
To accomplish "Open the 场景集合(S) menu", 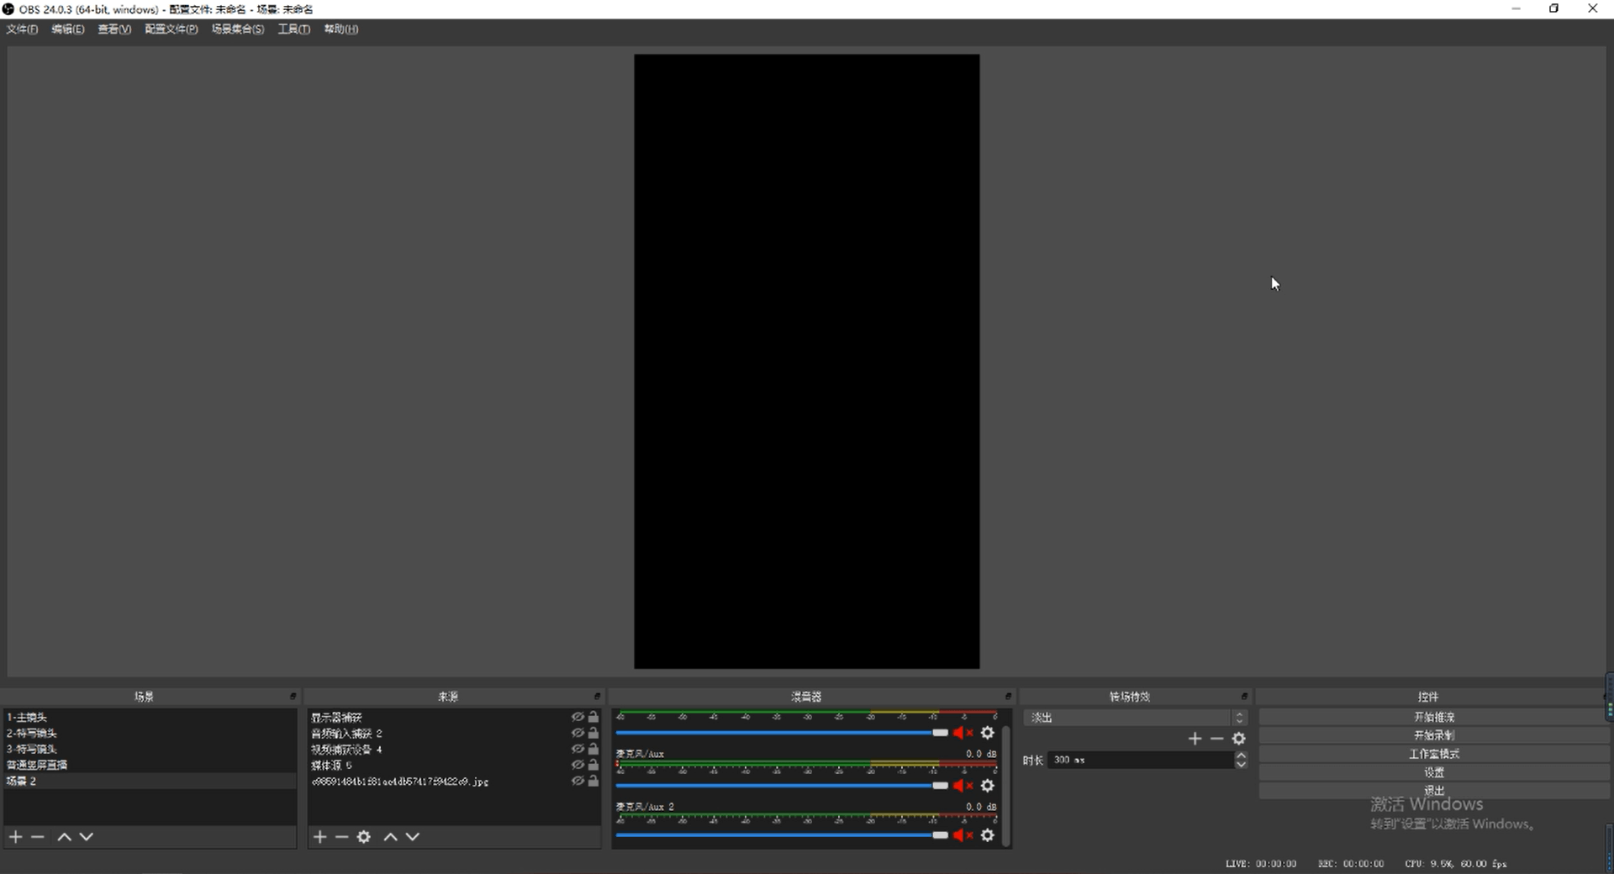I will tap(238, 29).
